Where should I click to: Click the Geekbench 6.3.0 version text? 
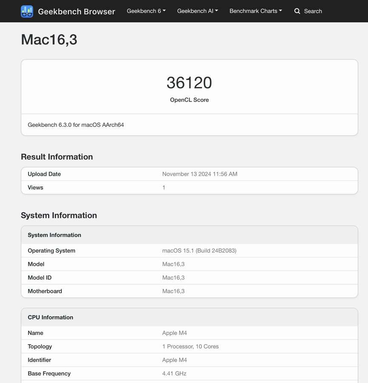[x=76, y=125]
